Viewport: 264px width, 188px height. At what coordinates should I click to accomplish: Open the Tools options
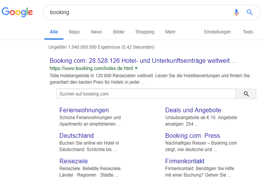[x=248, y=32]
